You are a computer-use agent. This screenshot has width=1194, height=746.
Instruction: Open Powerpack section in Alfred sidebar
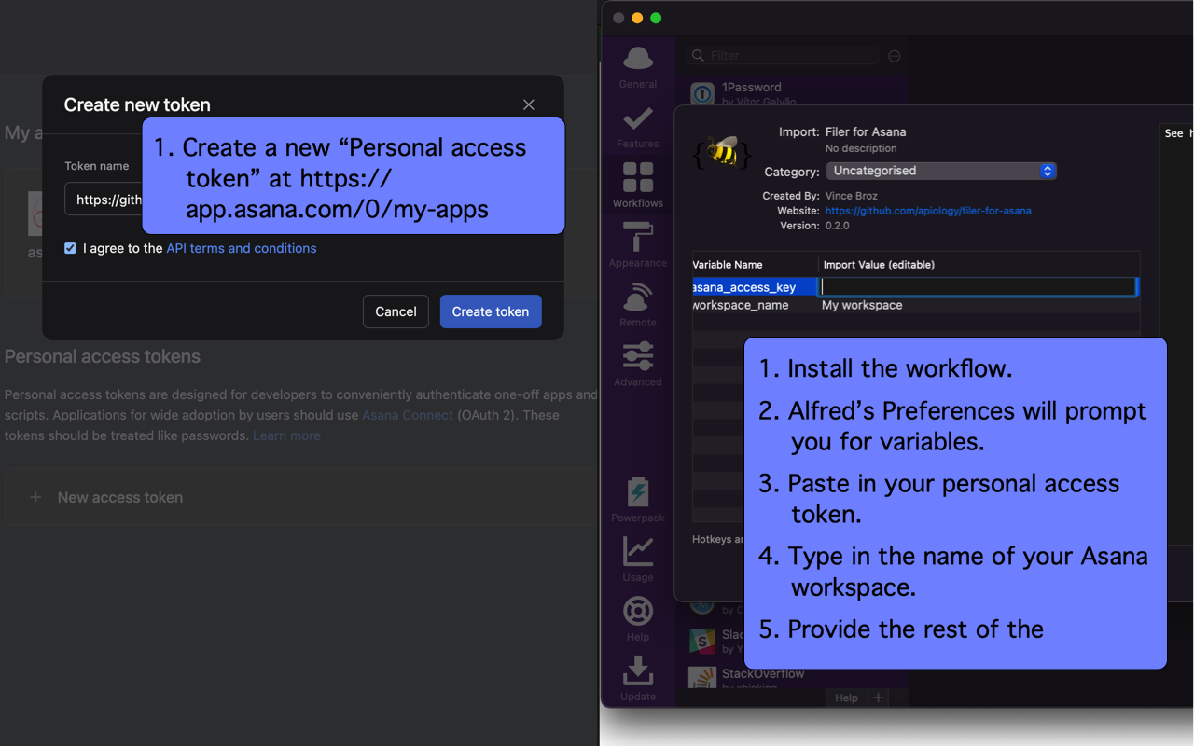coord(638,500)
